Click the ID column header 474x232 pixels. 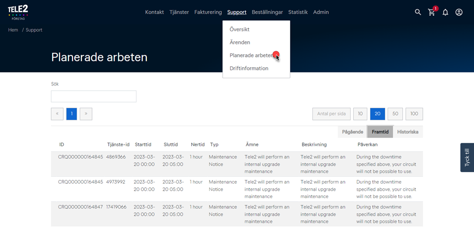(x=62, y=145)
